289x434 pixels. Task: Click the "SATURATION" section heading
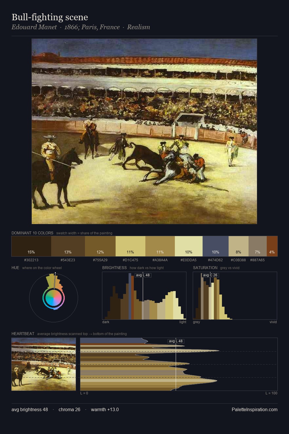click(x=205, y=268)
